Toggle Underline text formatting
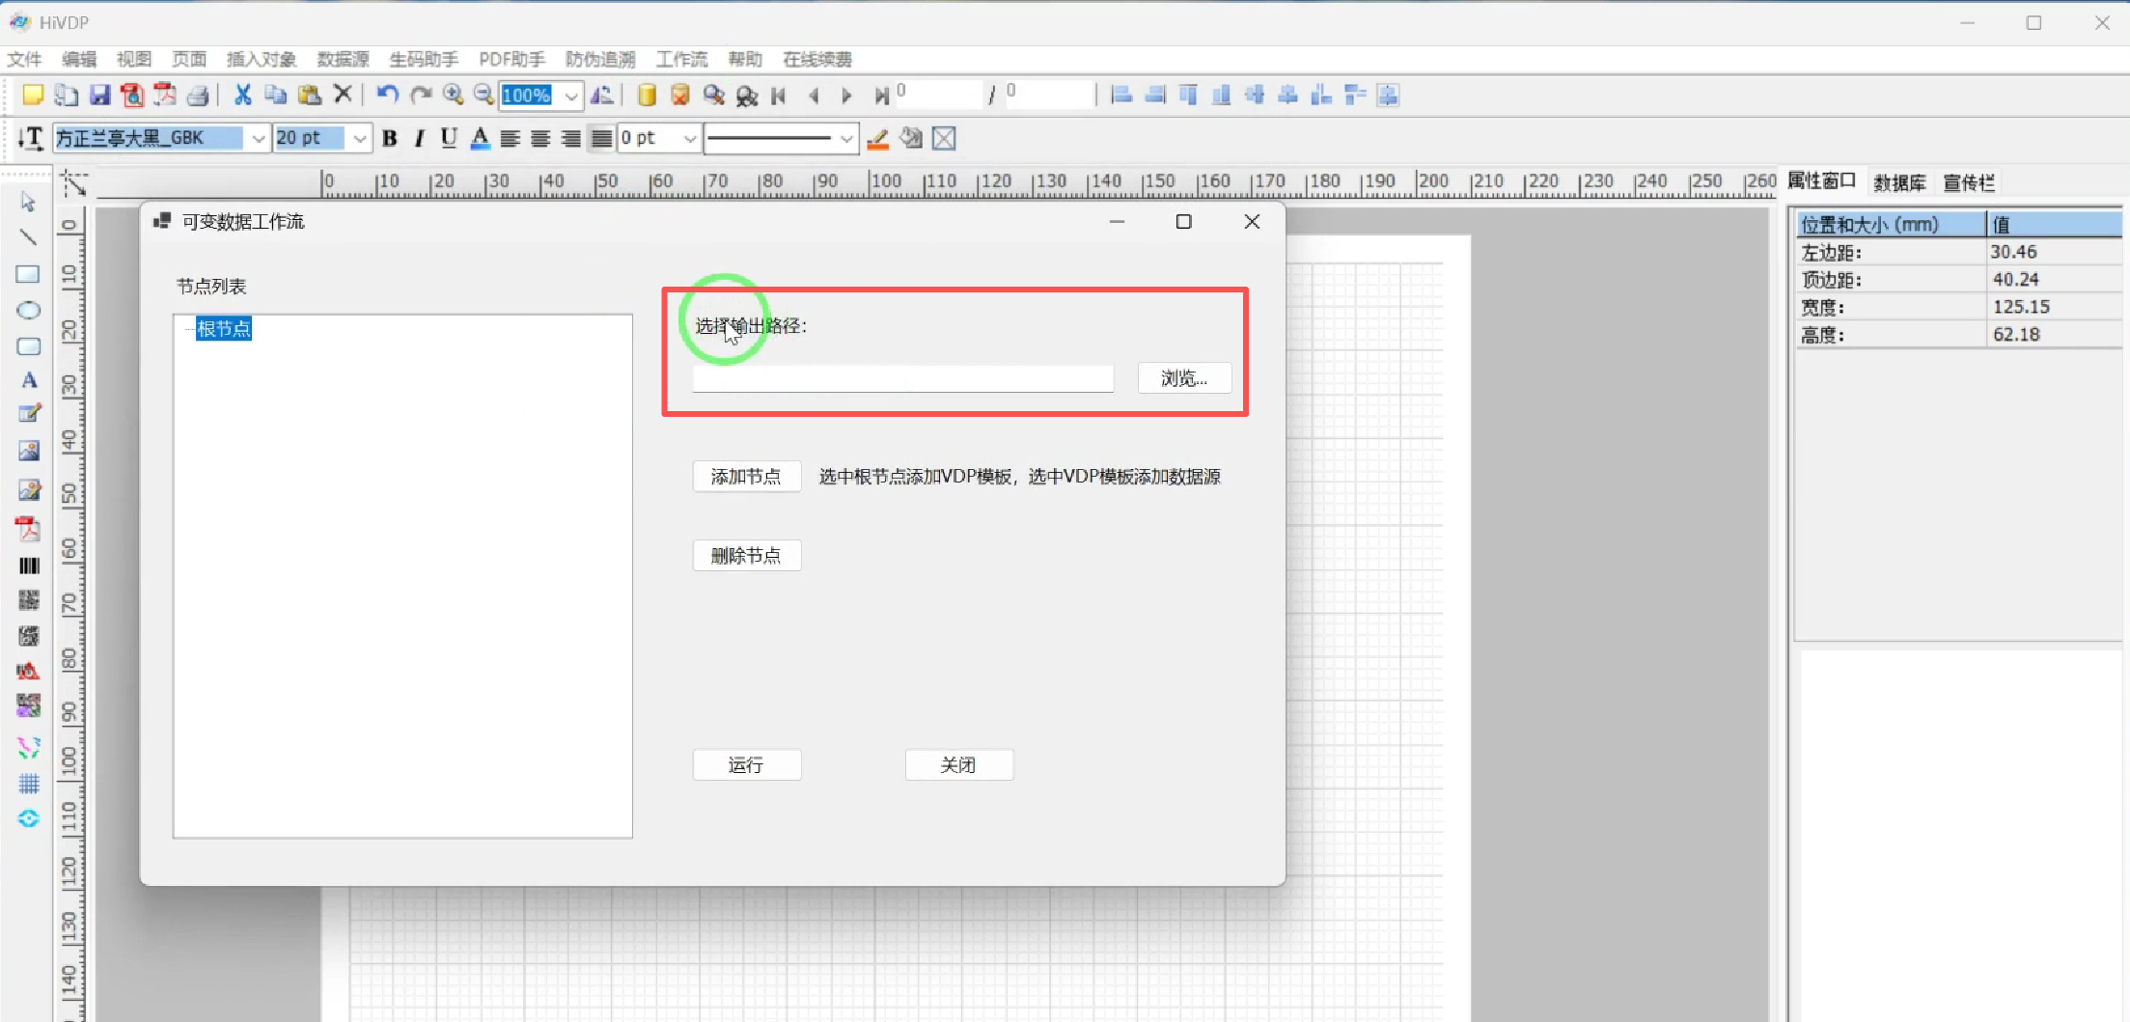2130x1022 pixels. pyautogui.click(x=449, y=139)
